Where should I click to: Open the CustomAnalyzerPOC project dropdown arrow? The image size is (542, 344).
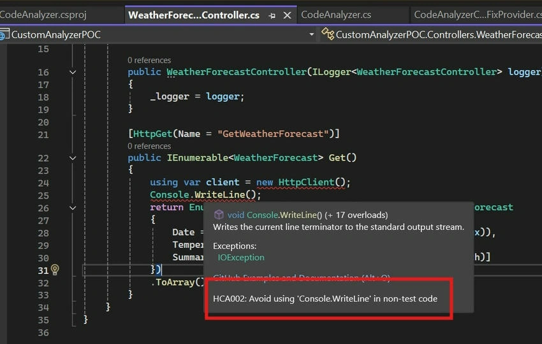311,34
